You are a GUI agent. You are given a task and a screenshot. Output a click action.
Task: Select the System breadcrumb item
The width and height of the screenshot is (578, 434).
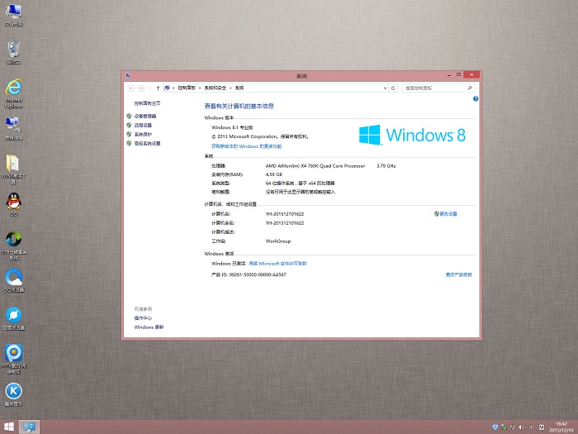[x=239, y=88]
